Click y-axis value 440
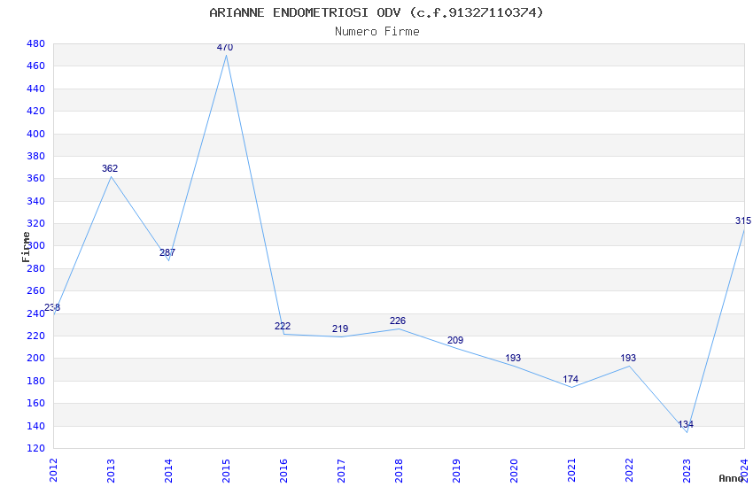The height and width of the screenshot is (487, 753). pyautogui.click(x=35, y=89)
